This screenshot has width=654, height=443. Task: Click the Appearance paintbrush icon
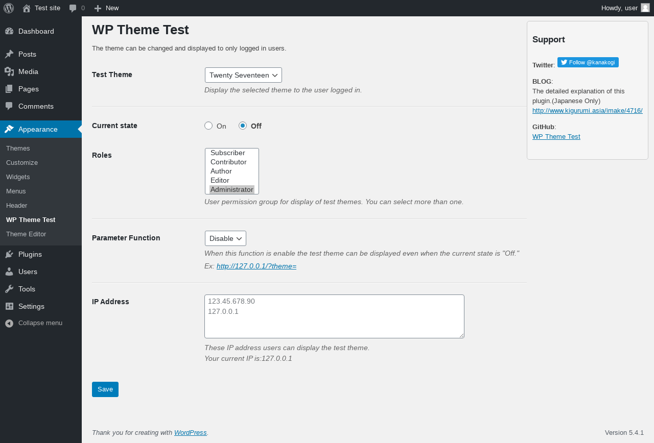pos(9,129)
